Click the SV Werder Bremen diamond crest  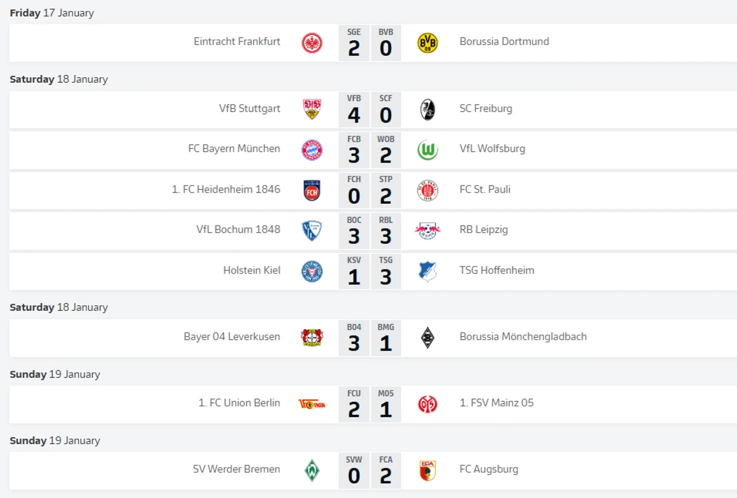pos(312,470)
